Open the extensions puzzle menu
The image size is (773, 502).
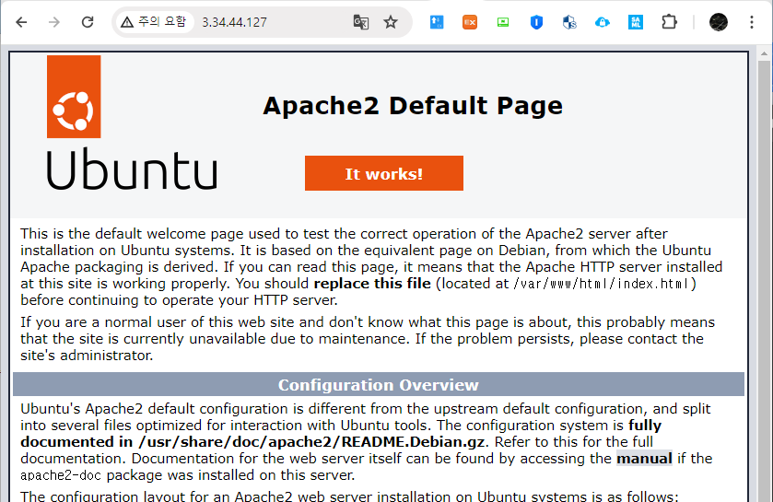(x=669, y=22)
